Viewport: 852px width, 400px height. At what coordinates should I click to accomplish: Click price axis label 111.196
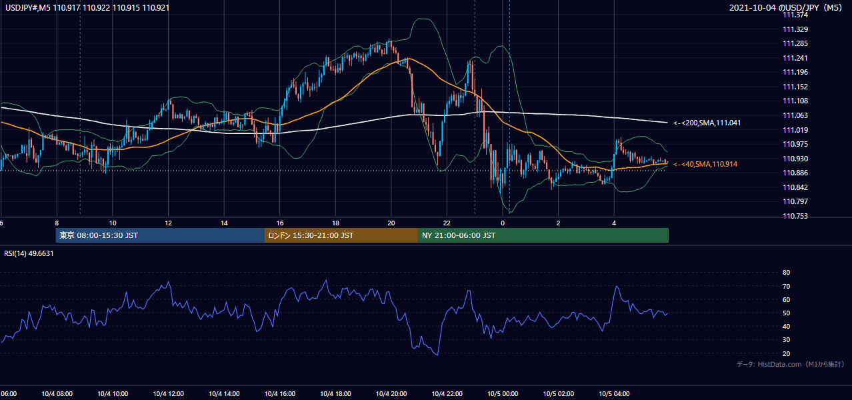[x=795, y=73]
